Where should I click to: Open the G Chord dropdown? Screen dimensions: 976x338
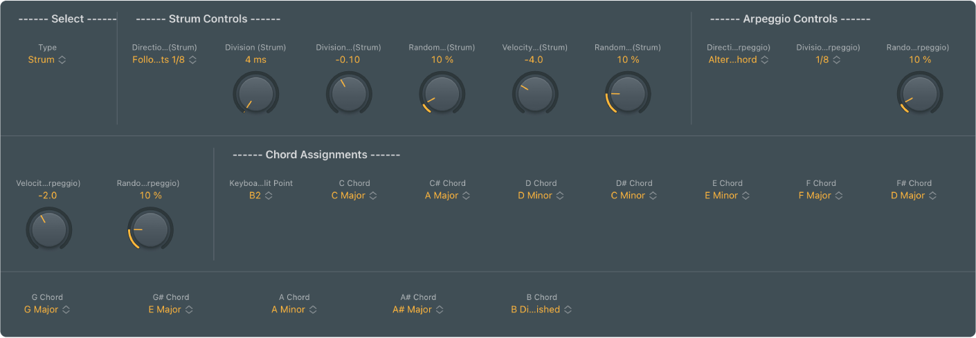click(47, 310)
